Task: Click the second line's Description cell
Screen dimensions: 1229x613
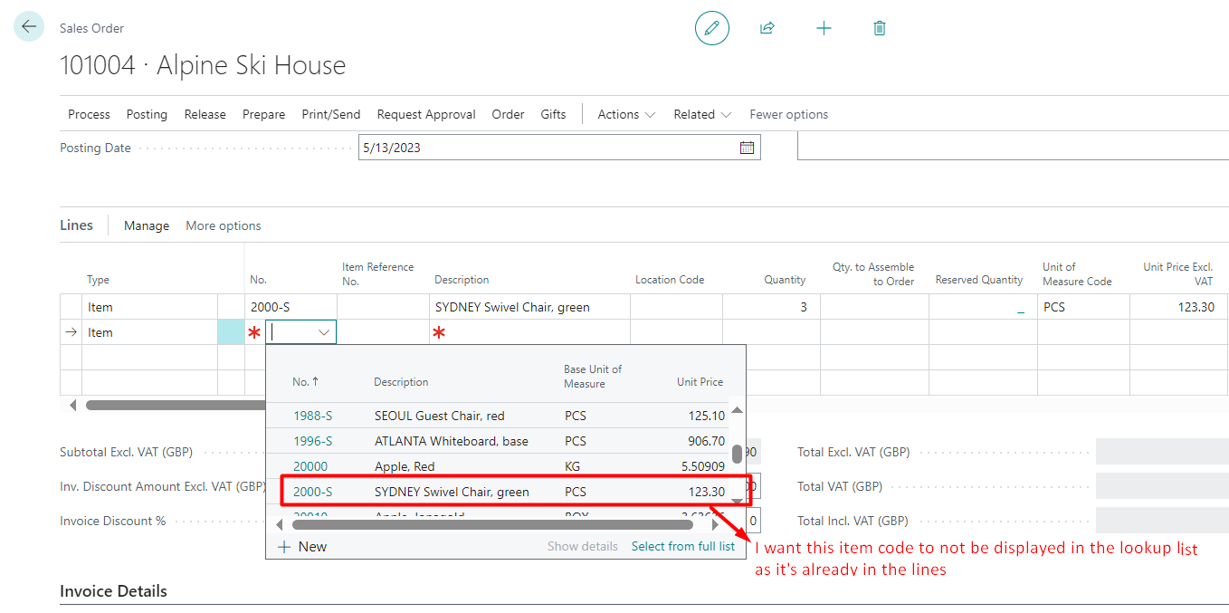Action: click(529, 332)
